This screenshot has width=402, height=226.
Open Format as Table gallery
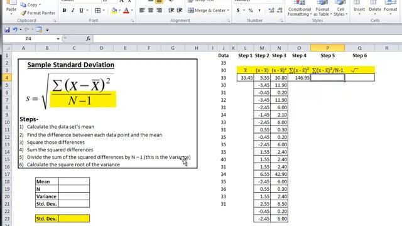pos(322,9)
